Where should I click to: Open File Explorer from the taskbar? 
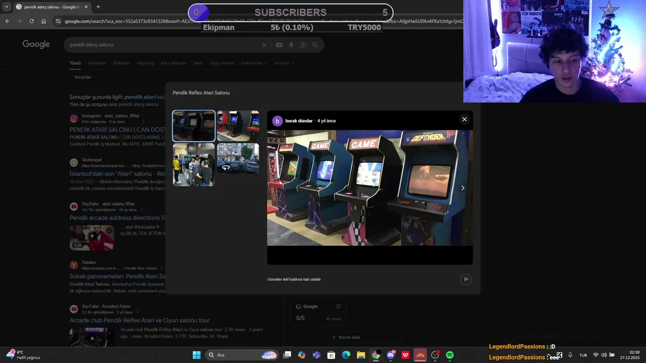click(x=361, y=355)
